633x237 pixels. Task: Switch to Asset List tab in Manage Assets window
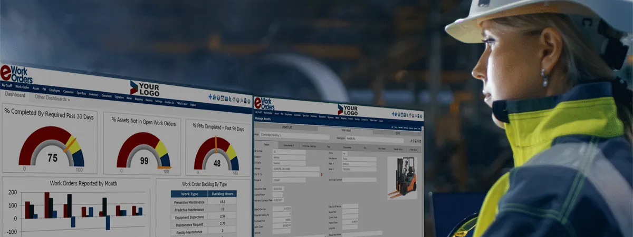point(287,127)
